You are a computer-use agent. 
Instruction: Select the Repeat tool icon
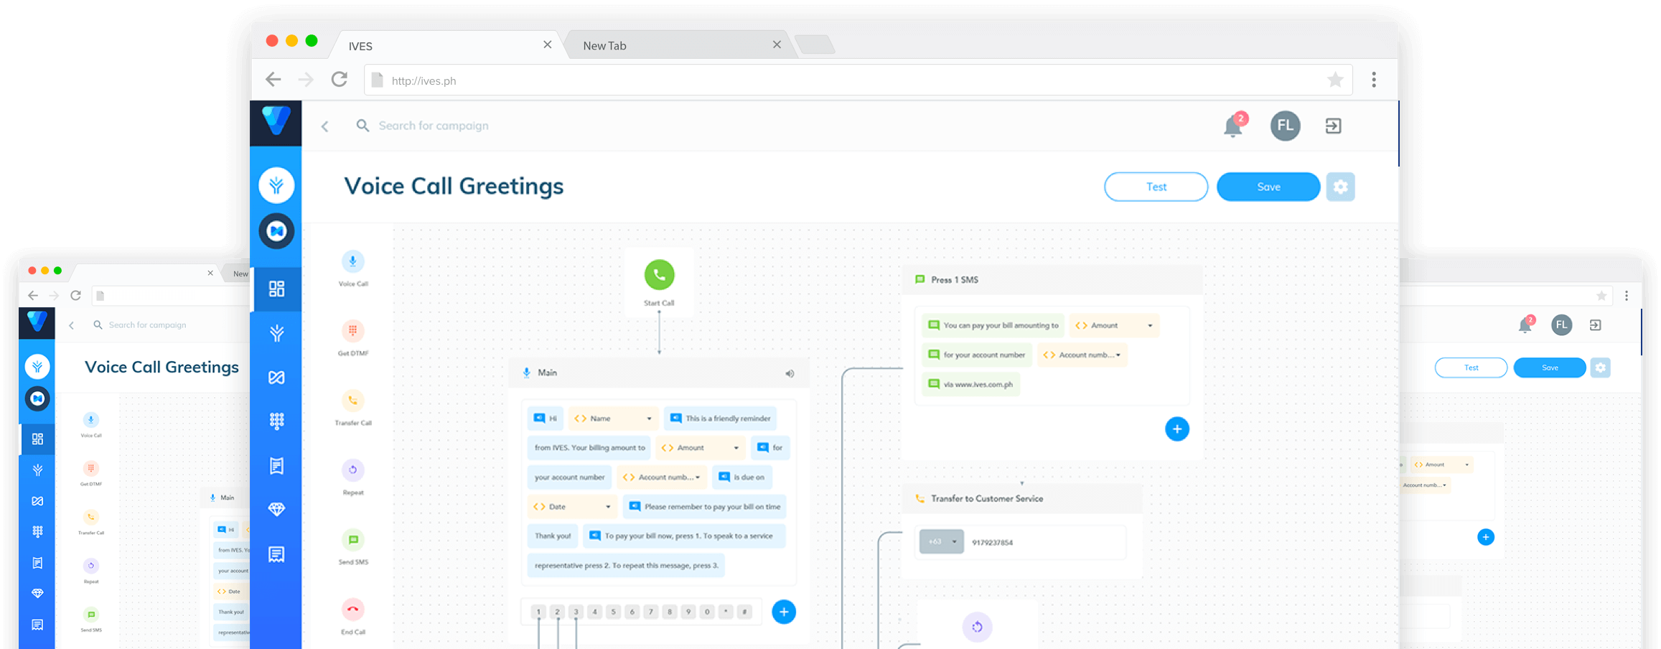[x=352, y=470]
